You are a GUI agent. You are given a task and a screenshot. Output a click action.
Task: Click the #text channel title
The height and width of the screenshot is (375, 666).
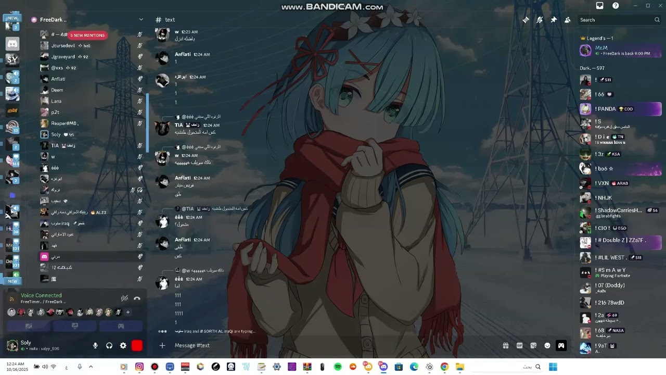(170, 20)
